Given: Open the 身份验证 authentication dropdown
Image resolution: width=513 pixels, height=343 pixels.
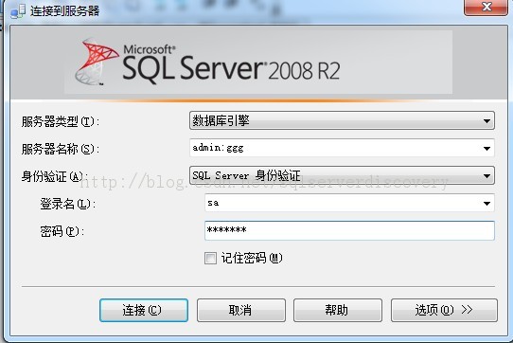Looking at the screenshot, I should (x=342, y=175).
